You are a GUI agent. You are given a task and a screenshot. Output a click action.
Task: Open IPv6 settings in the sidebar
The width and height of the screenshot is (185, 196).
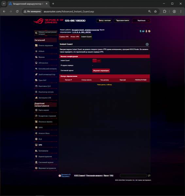coord(46,139)
